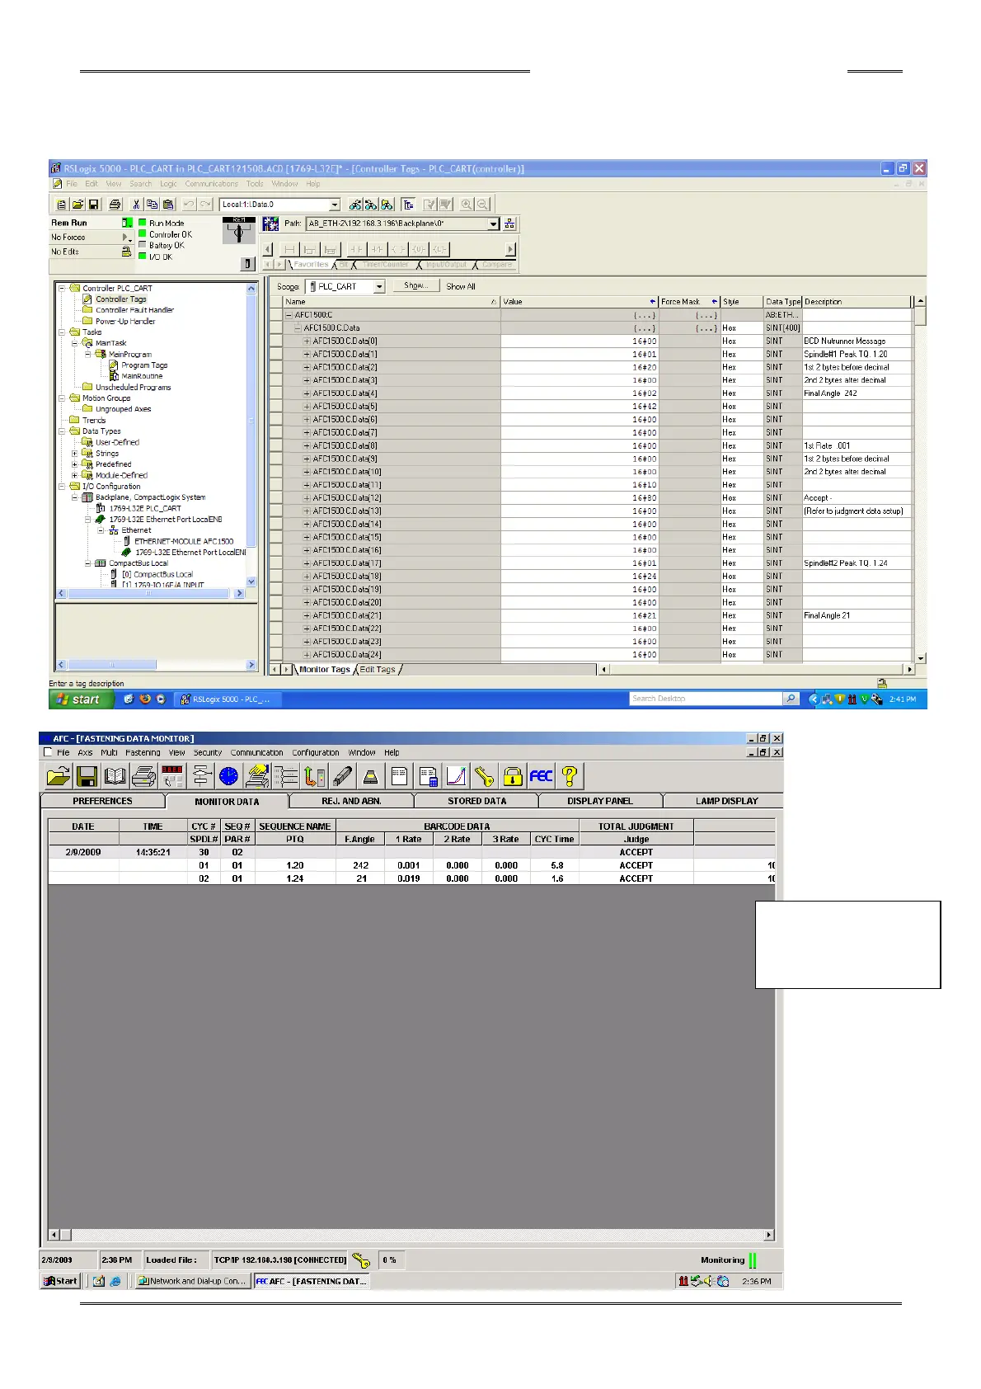
Task: Switch to the Edit Tags tab
Action: tap(377, 670)
